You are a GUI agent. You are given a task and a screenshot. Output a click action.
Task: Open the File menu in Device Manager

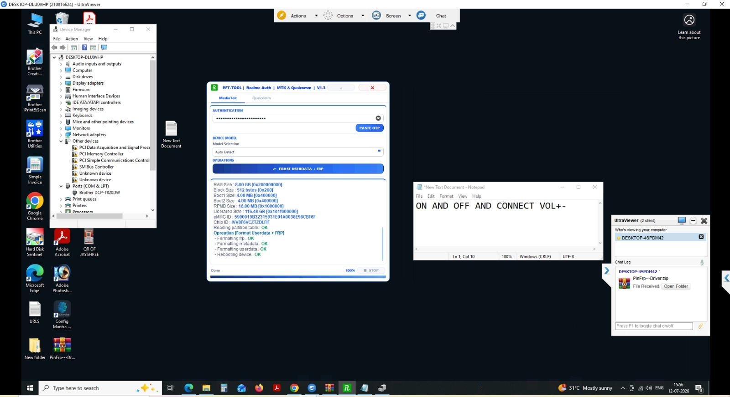[57, 39]
